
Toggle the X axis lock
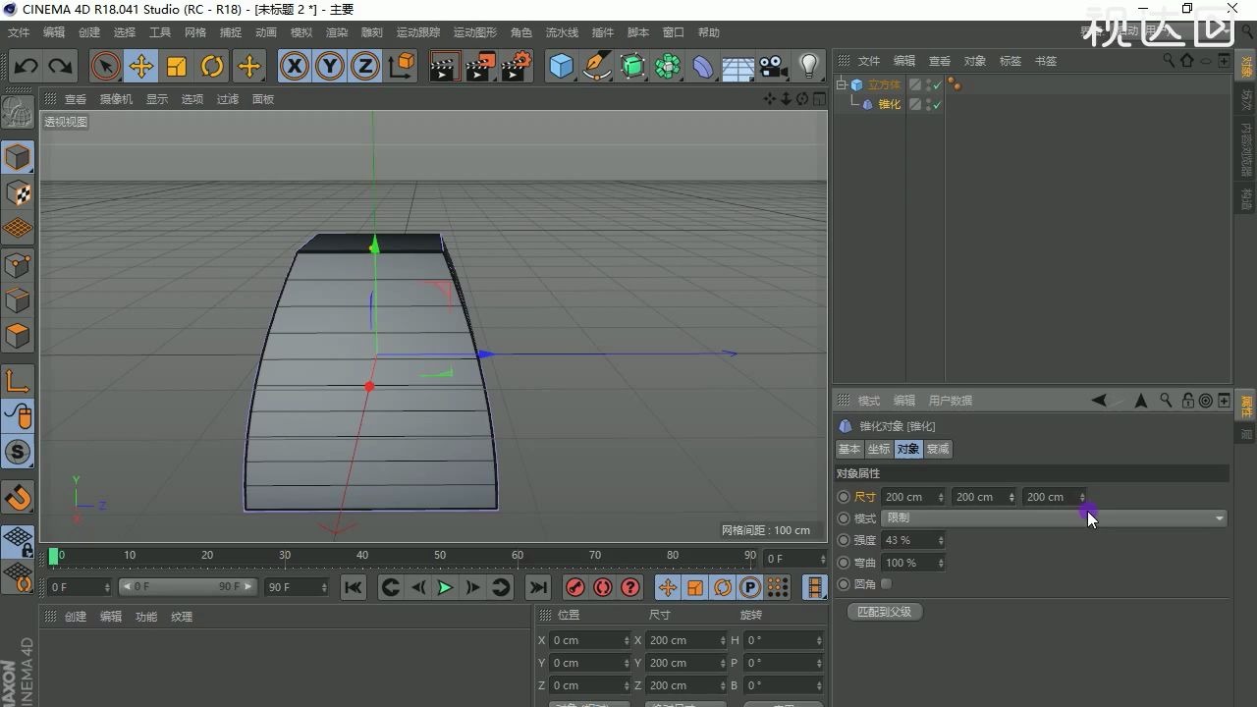tap(295, 66)
